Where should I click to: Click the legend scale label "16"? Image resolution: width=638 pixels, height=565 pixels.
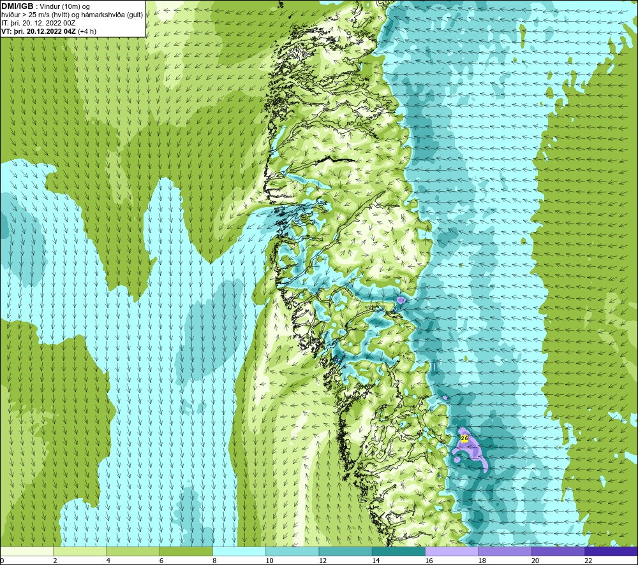[x=429, y=561]
